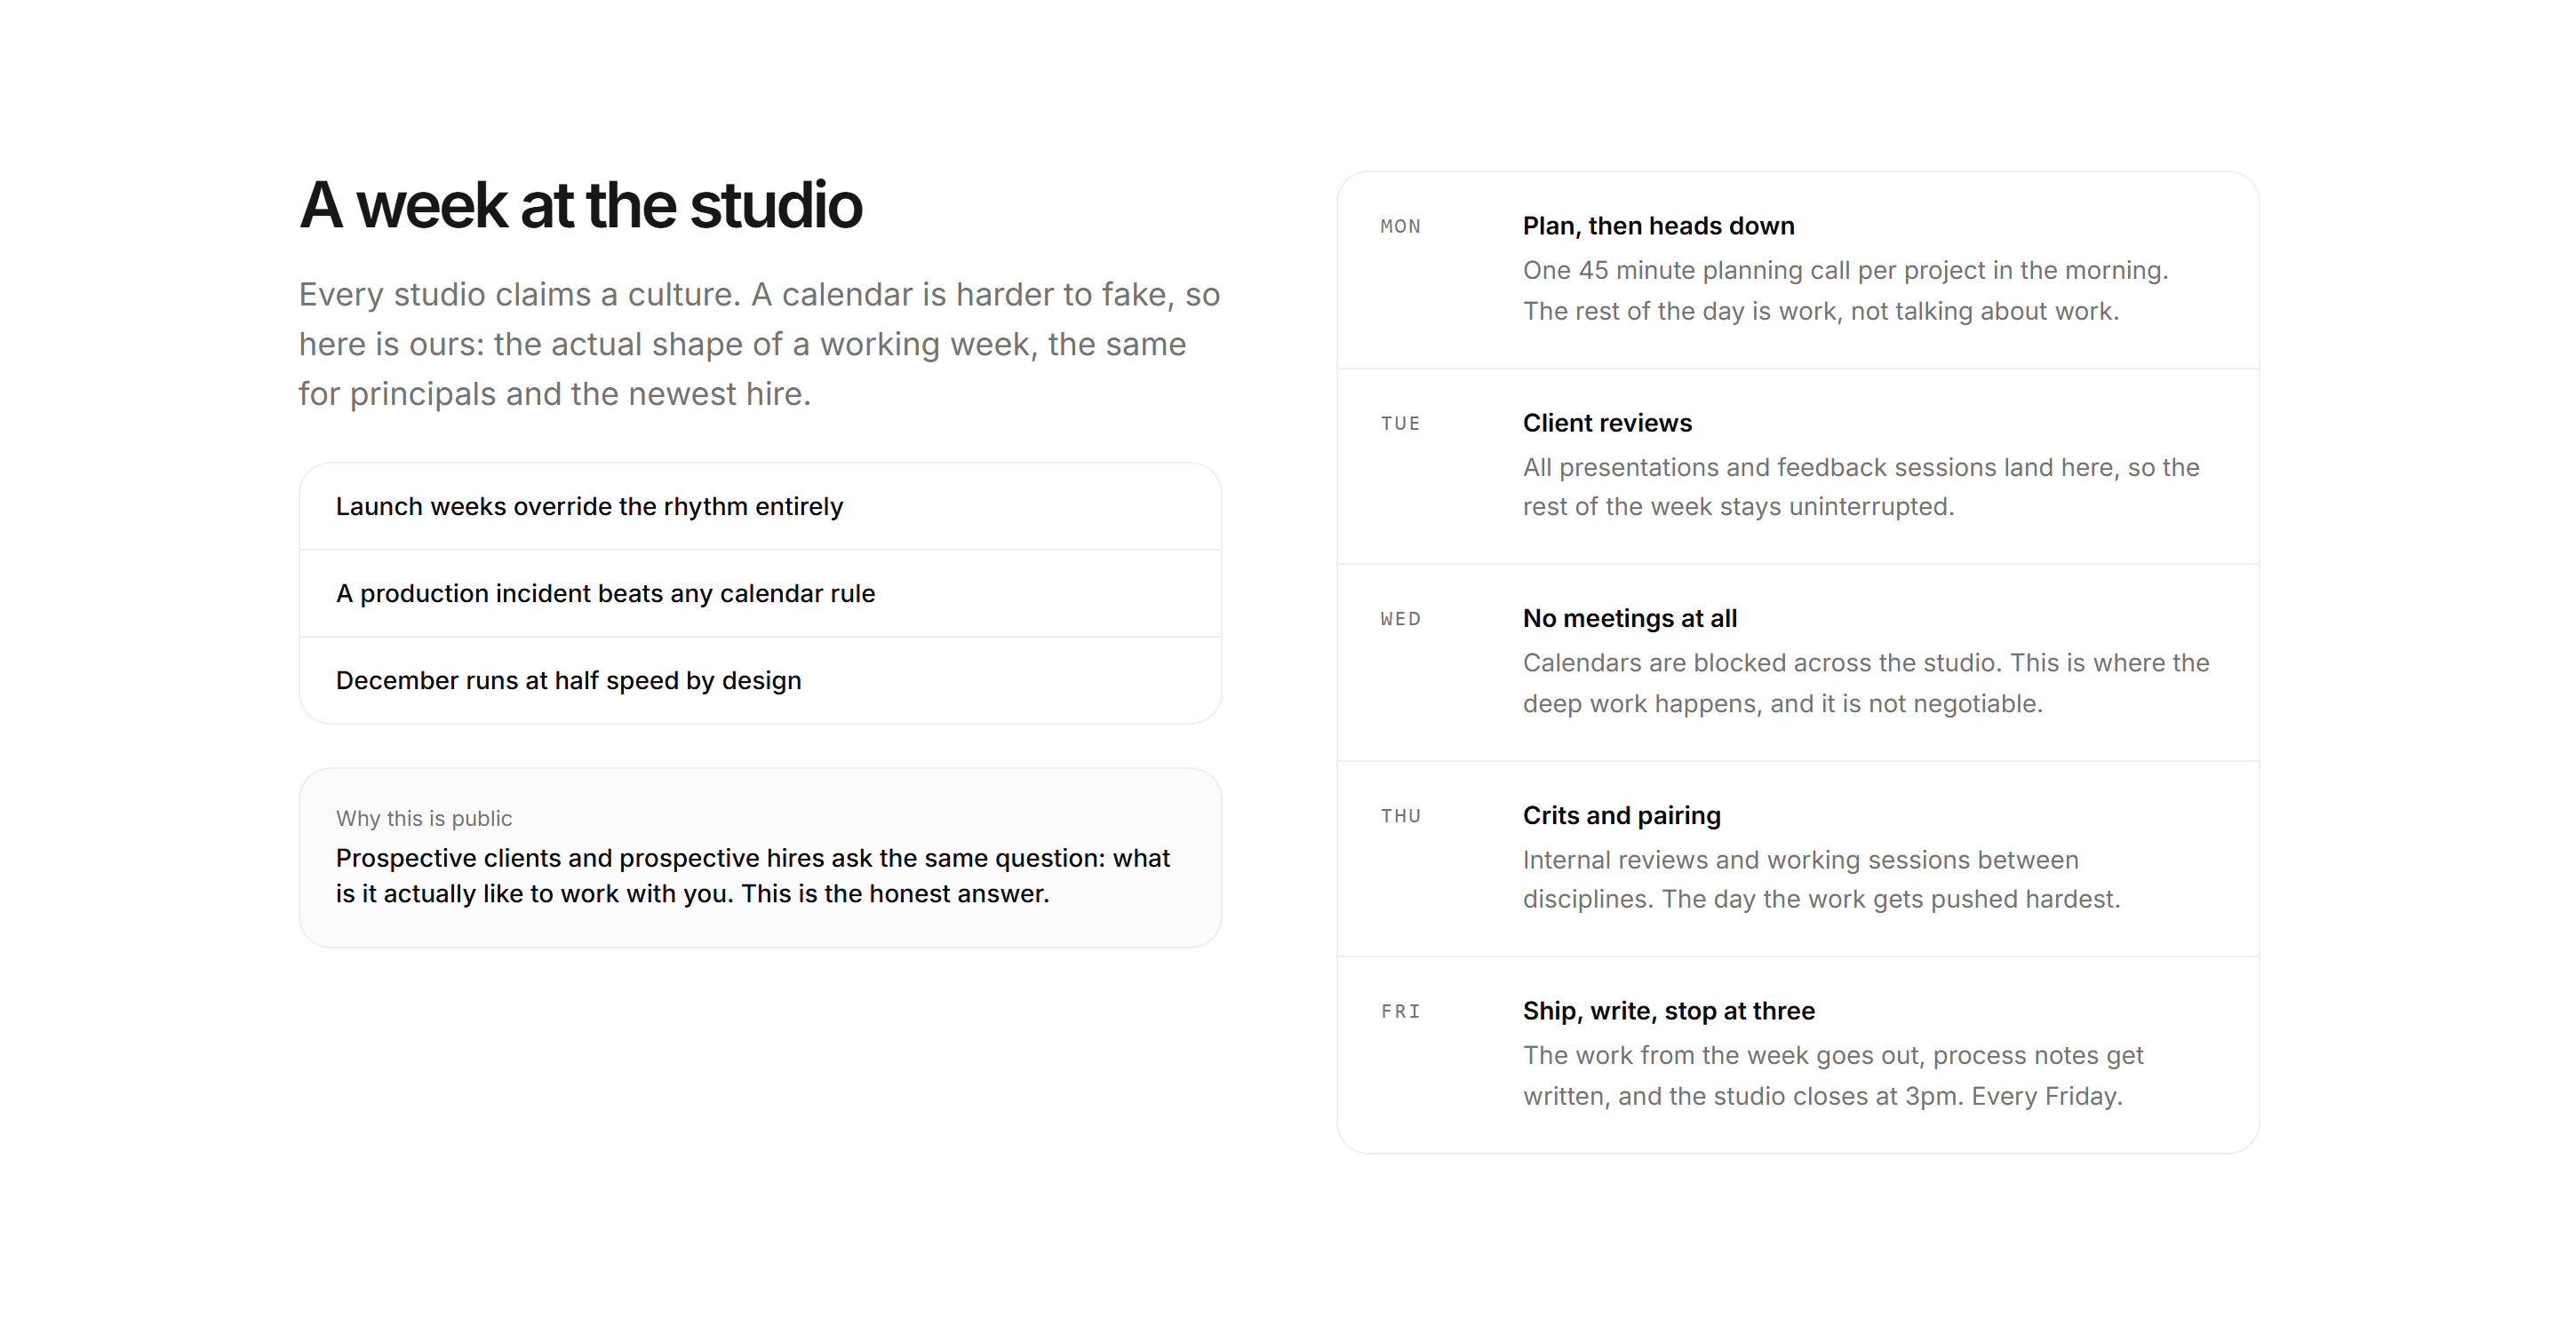Click the MON day label
Viewport: 2559px width, 1325px height.
pyautogui.click(x=1399, y=226)
